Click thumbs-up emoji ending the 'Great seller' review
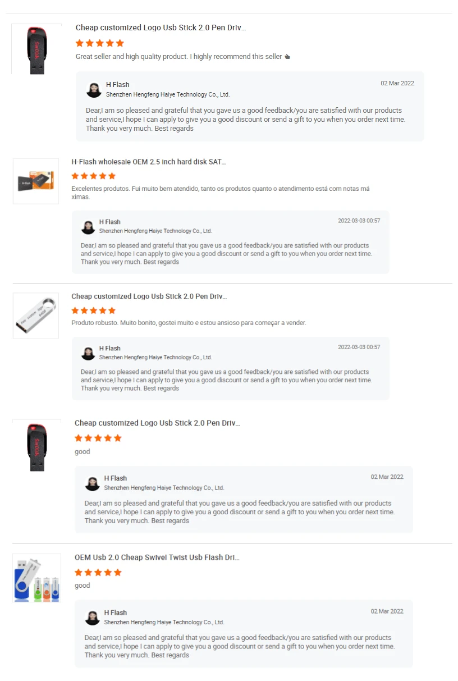Screen dimensions: 458x681 (x=287, y=57)
